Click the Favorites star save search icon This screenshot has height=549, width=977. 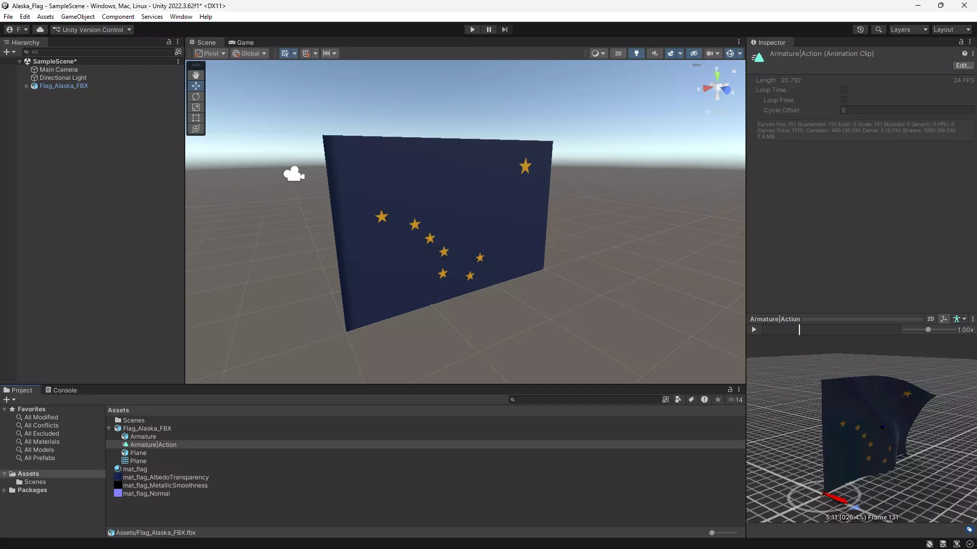[718, 400]
